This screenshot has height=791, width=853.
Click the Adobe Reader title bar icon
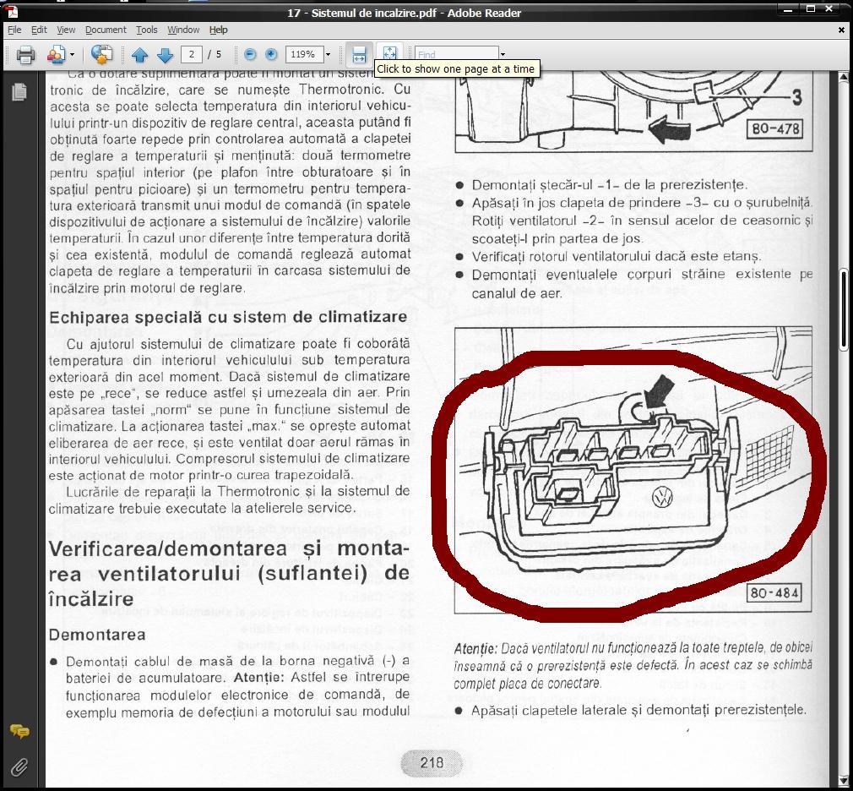(x=12, y=12)
